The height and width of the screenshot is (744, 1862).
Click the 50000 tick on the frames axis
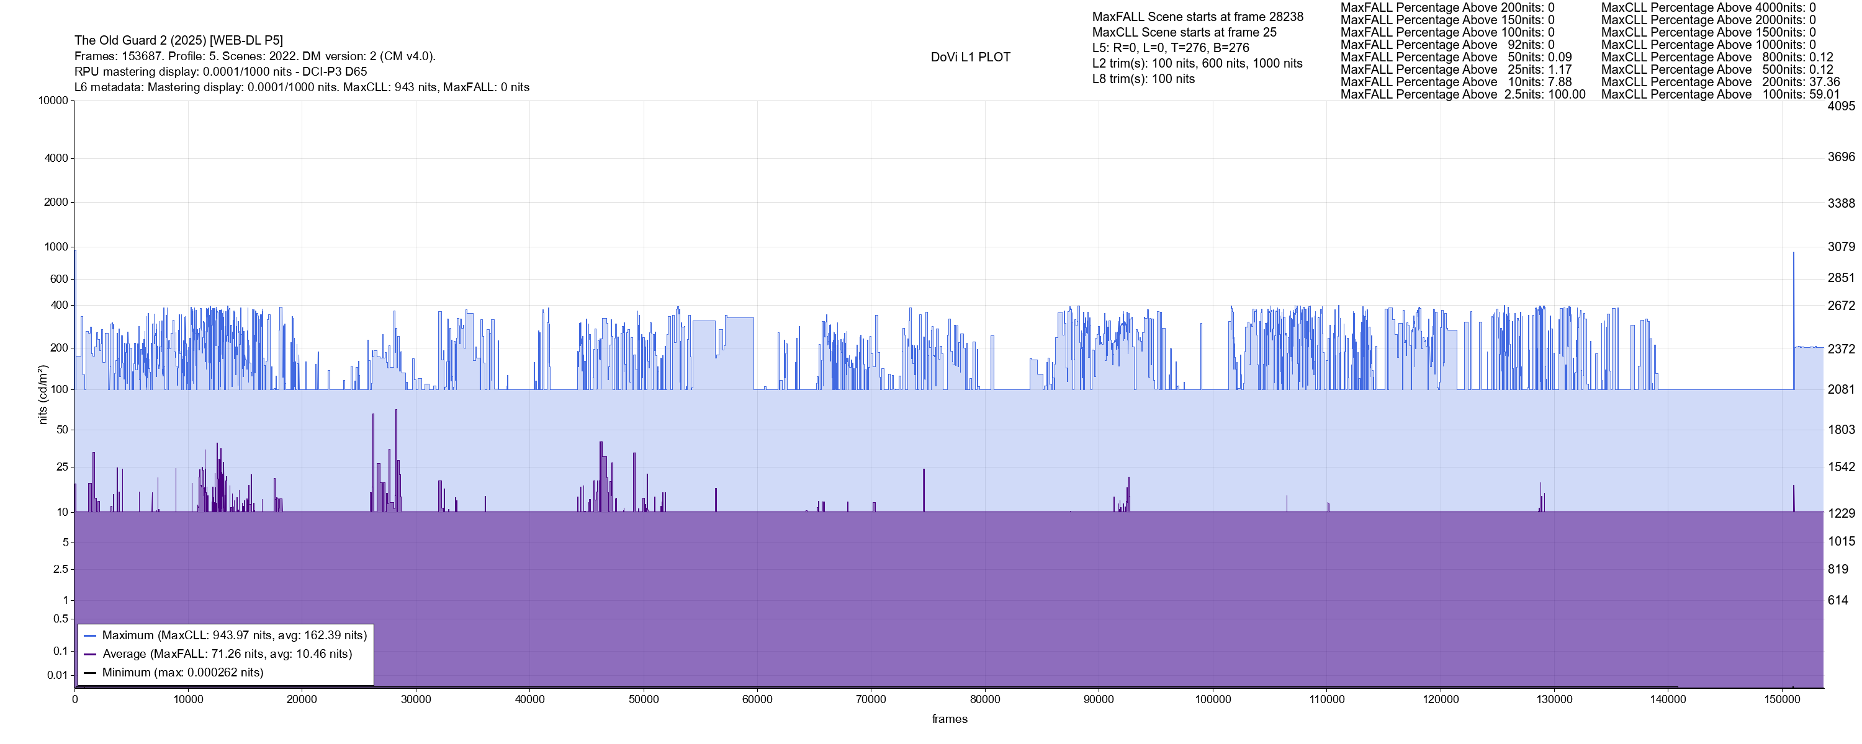pyautogui.click(x=643, y=699)
